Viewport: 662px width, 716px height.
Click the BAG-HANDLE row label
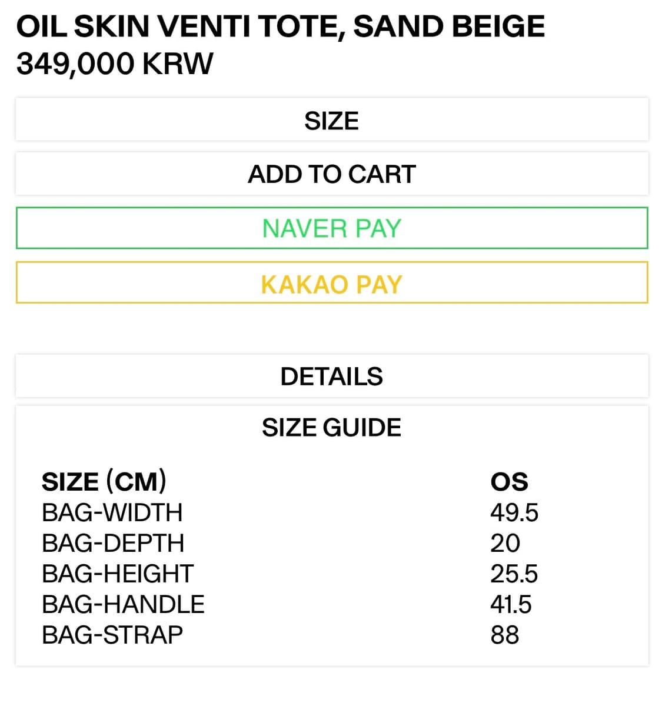point(123,604)
